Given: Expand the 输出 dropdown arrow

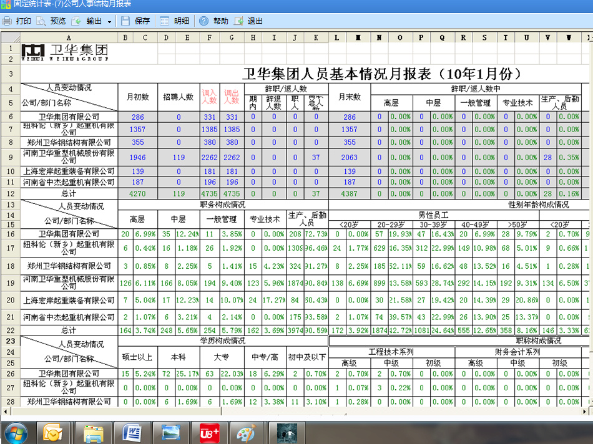Looking at the screenshot, I should coord(109,22).
